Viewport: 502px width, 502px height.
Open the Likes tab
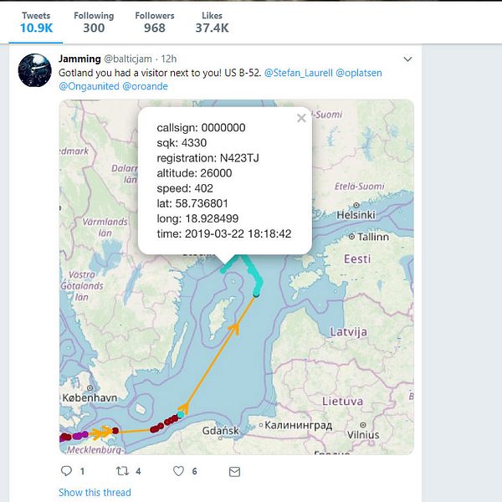[x=212, y=22]
